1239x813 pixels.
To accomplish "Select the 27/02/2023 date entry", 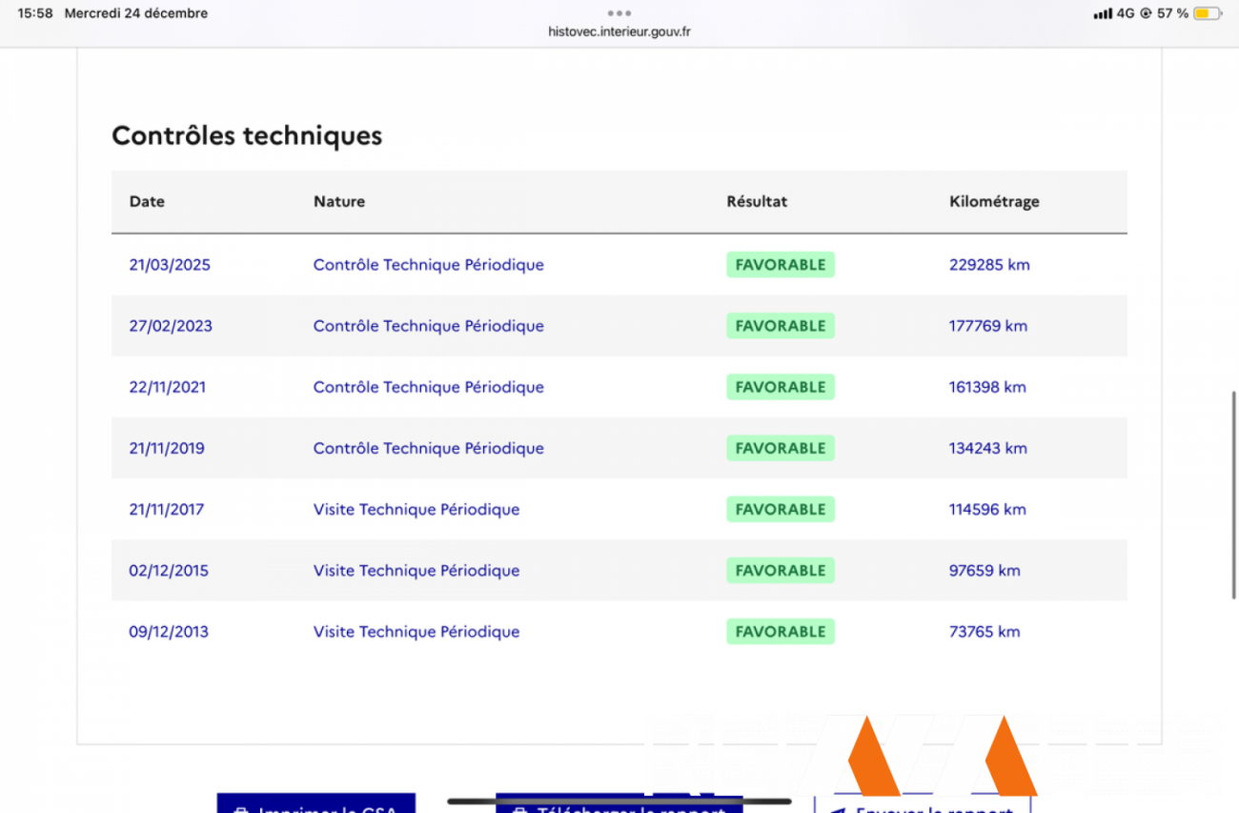I will tap(171, 326).
